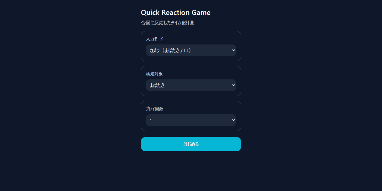
Task: Select the value 1 in play count
Action: [151, 121]
